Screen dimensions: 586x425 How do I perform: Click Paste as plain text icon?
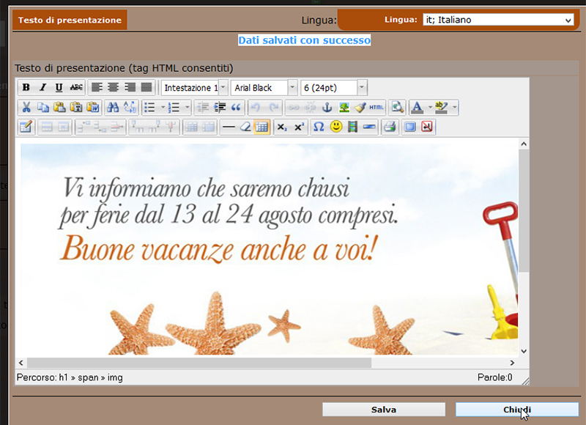[76, 108]
